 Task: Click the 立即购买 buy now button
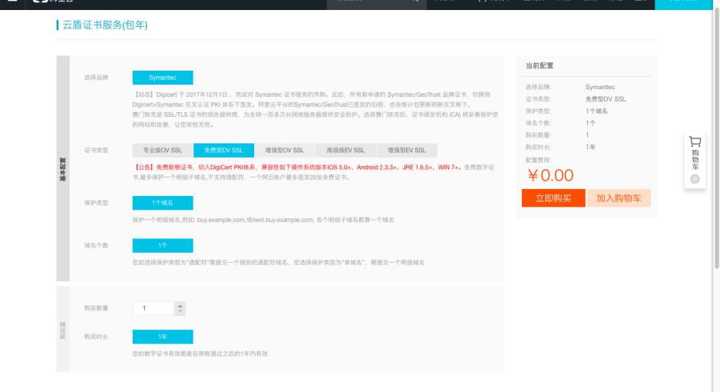coord(553,198)
